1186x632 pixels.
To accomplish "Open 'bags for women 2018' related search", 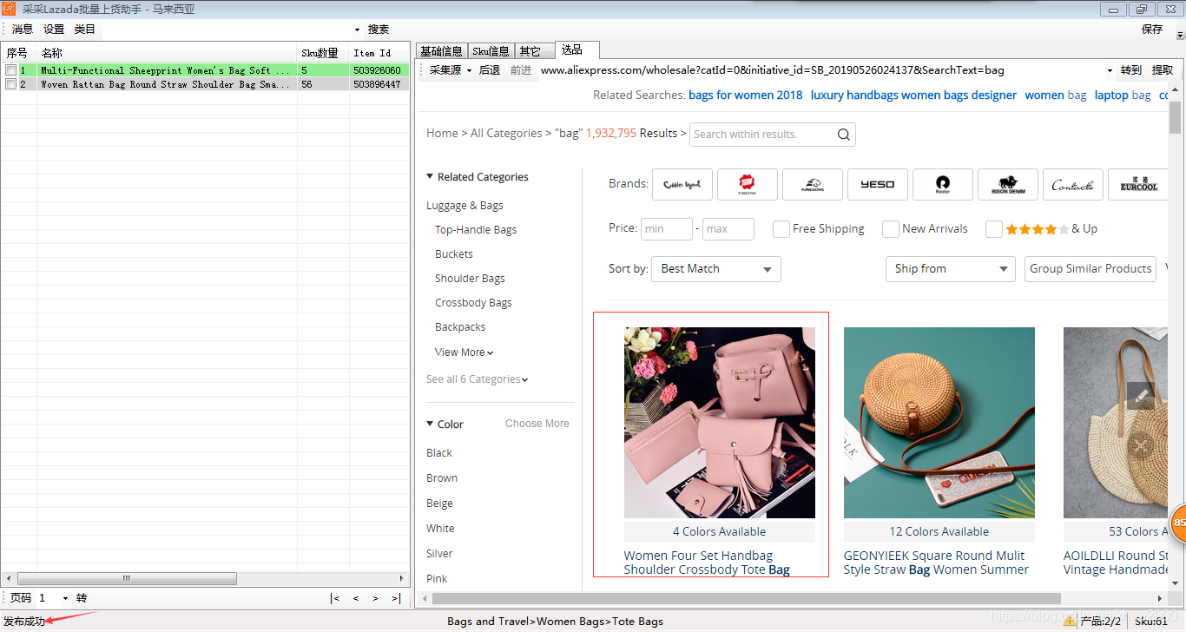I will coord(746,95).
